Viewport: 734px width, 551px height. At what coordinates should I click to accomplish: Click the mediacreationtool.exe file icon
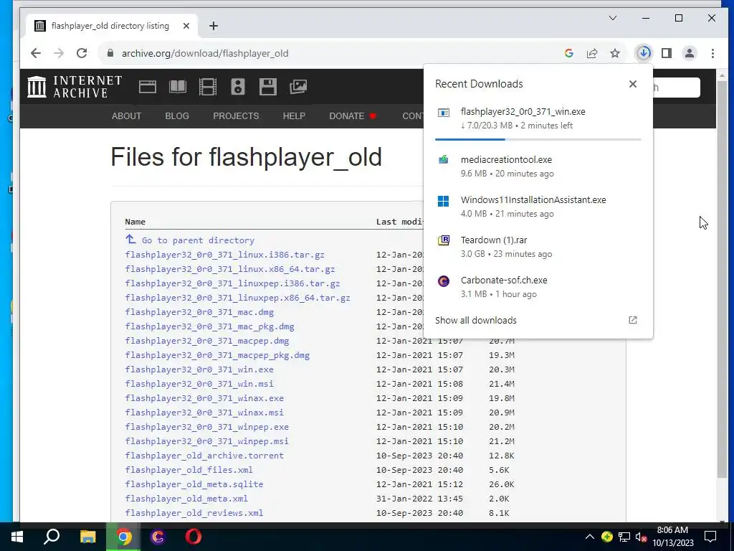(x=443, y=160)
